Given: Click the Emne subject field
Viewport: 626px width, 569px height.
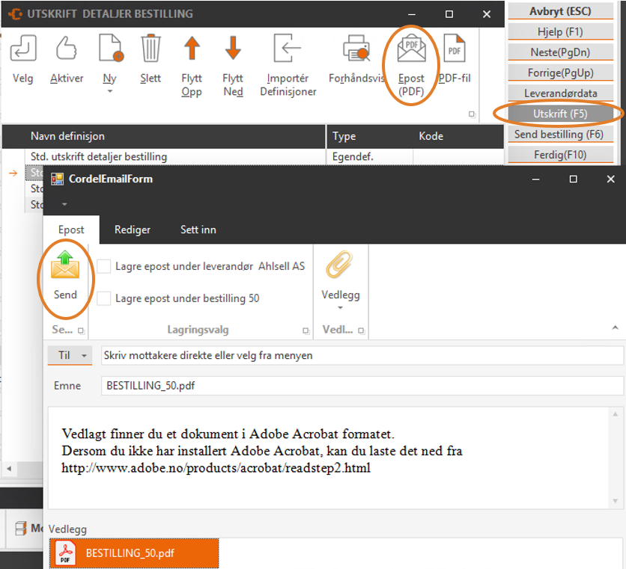Looking at the screenshot, I should (x=362, y=386).
